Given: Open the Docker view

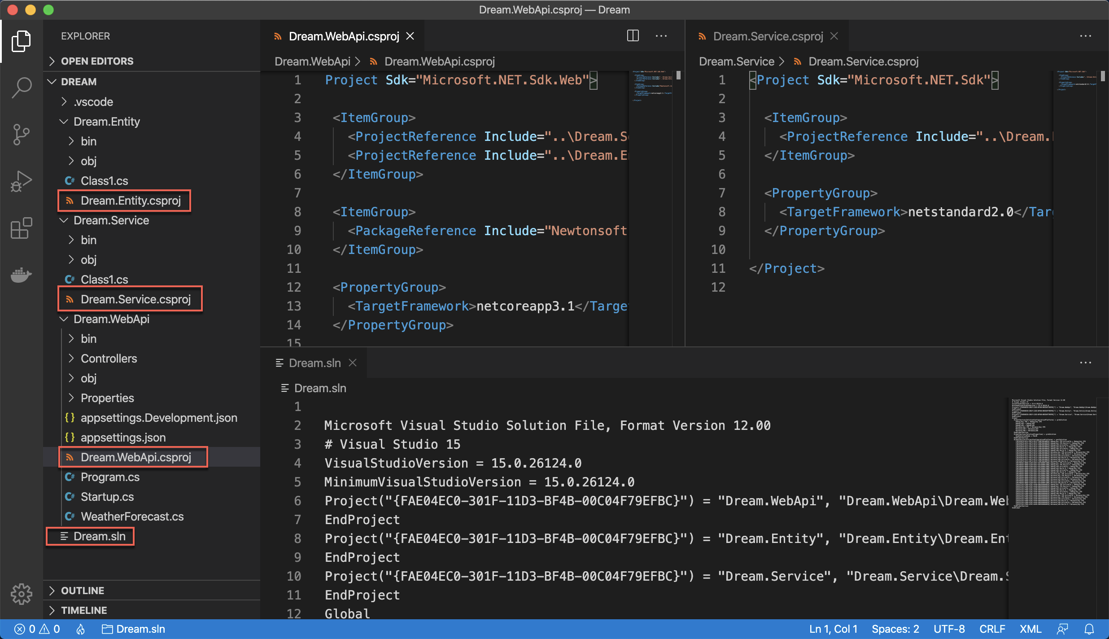Looking at the screenshot, I should pos(21,275).
